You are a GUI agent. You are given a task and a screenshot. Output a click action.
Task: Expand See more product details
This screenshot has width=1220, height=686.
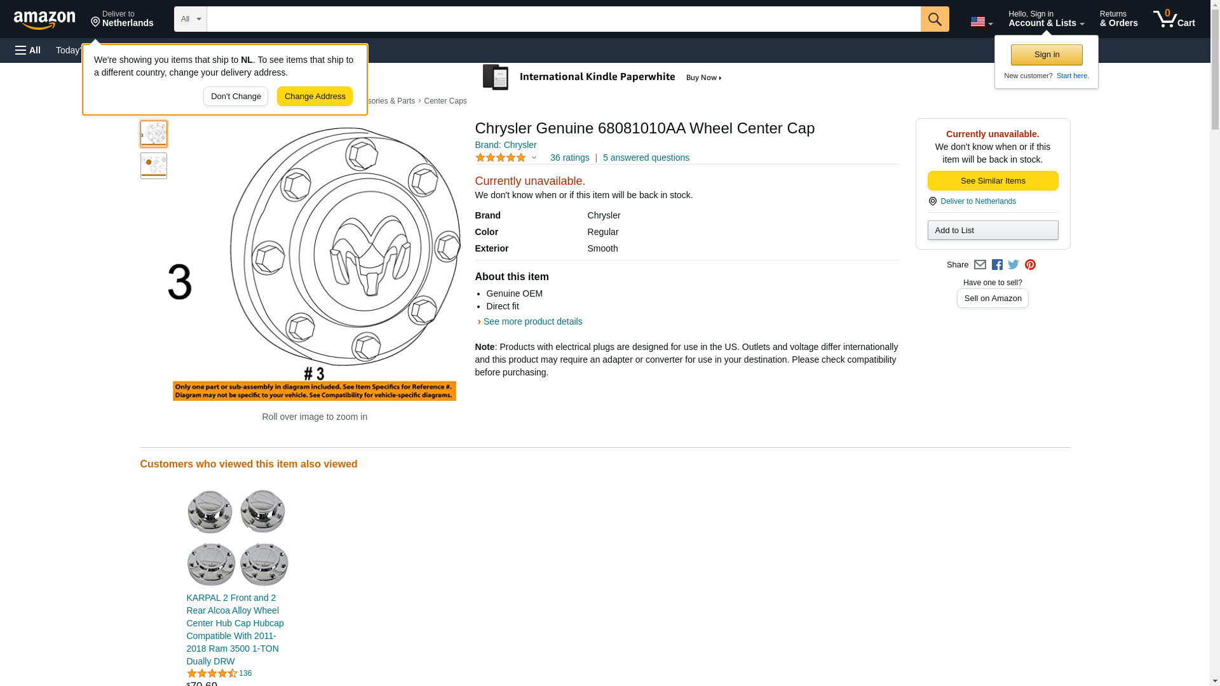[x=532, y=321]
